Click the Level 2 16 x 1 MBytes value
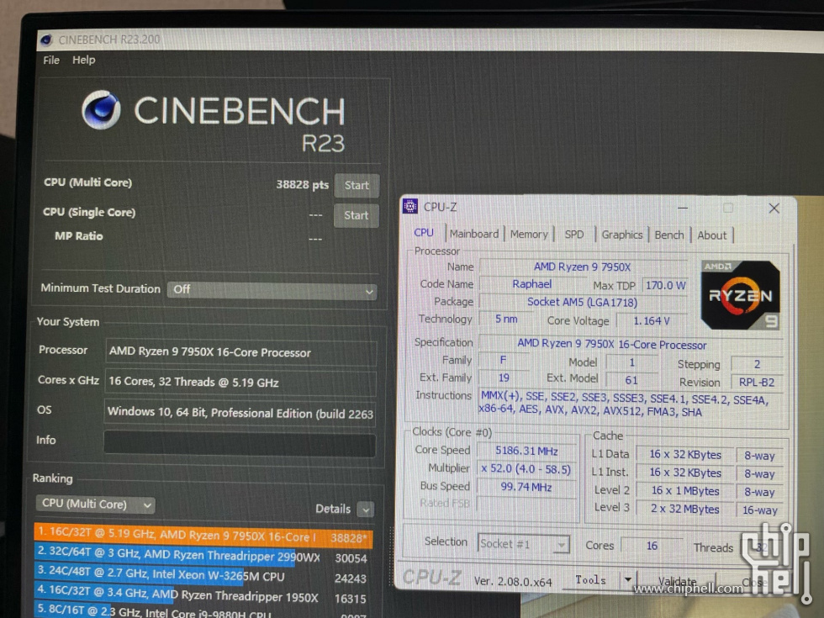Viewport: 824px width, 618px height. tap(684, 491)
